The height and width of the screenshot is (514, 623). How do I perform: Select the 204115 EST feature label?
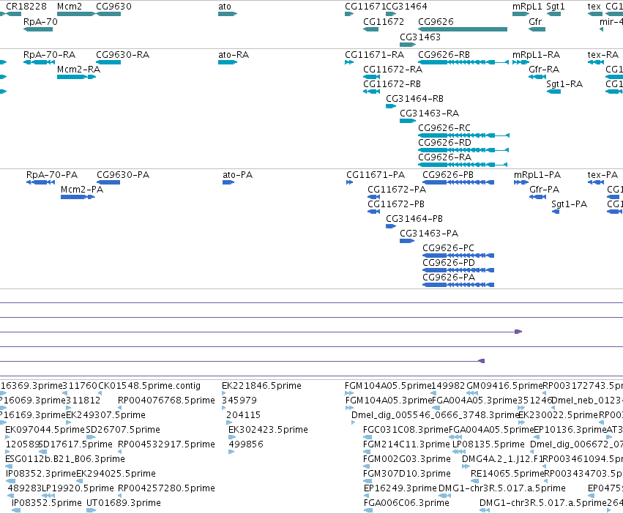tap(243, 414)
